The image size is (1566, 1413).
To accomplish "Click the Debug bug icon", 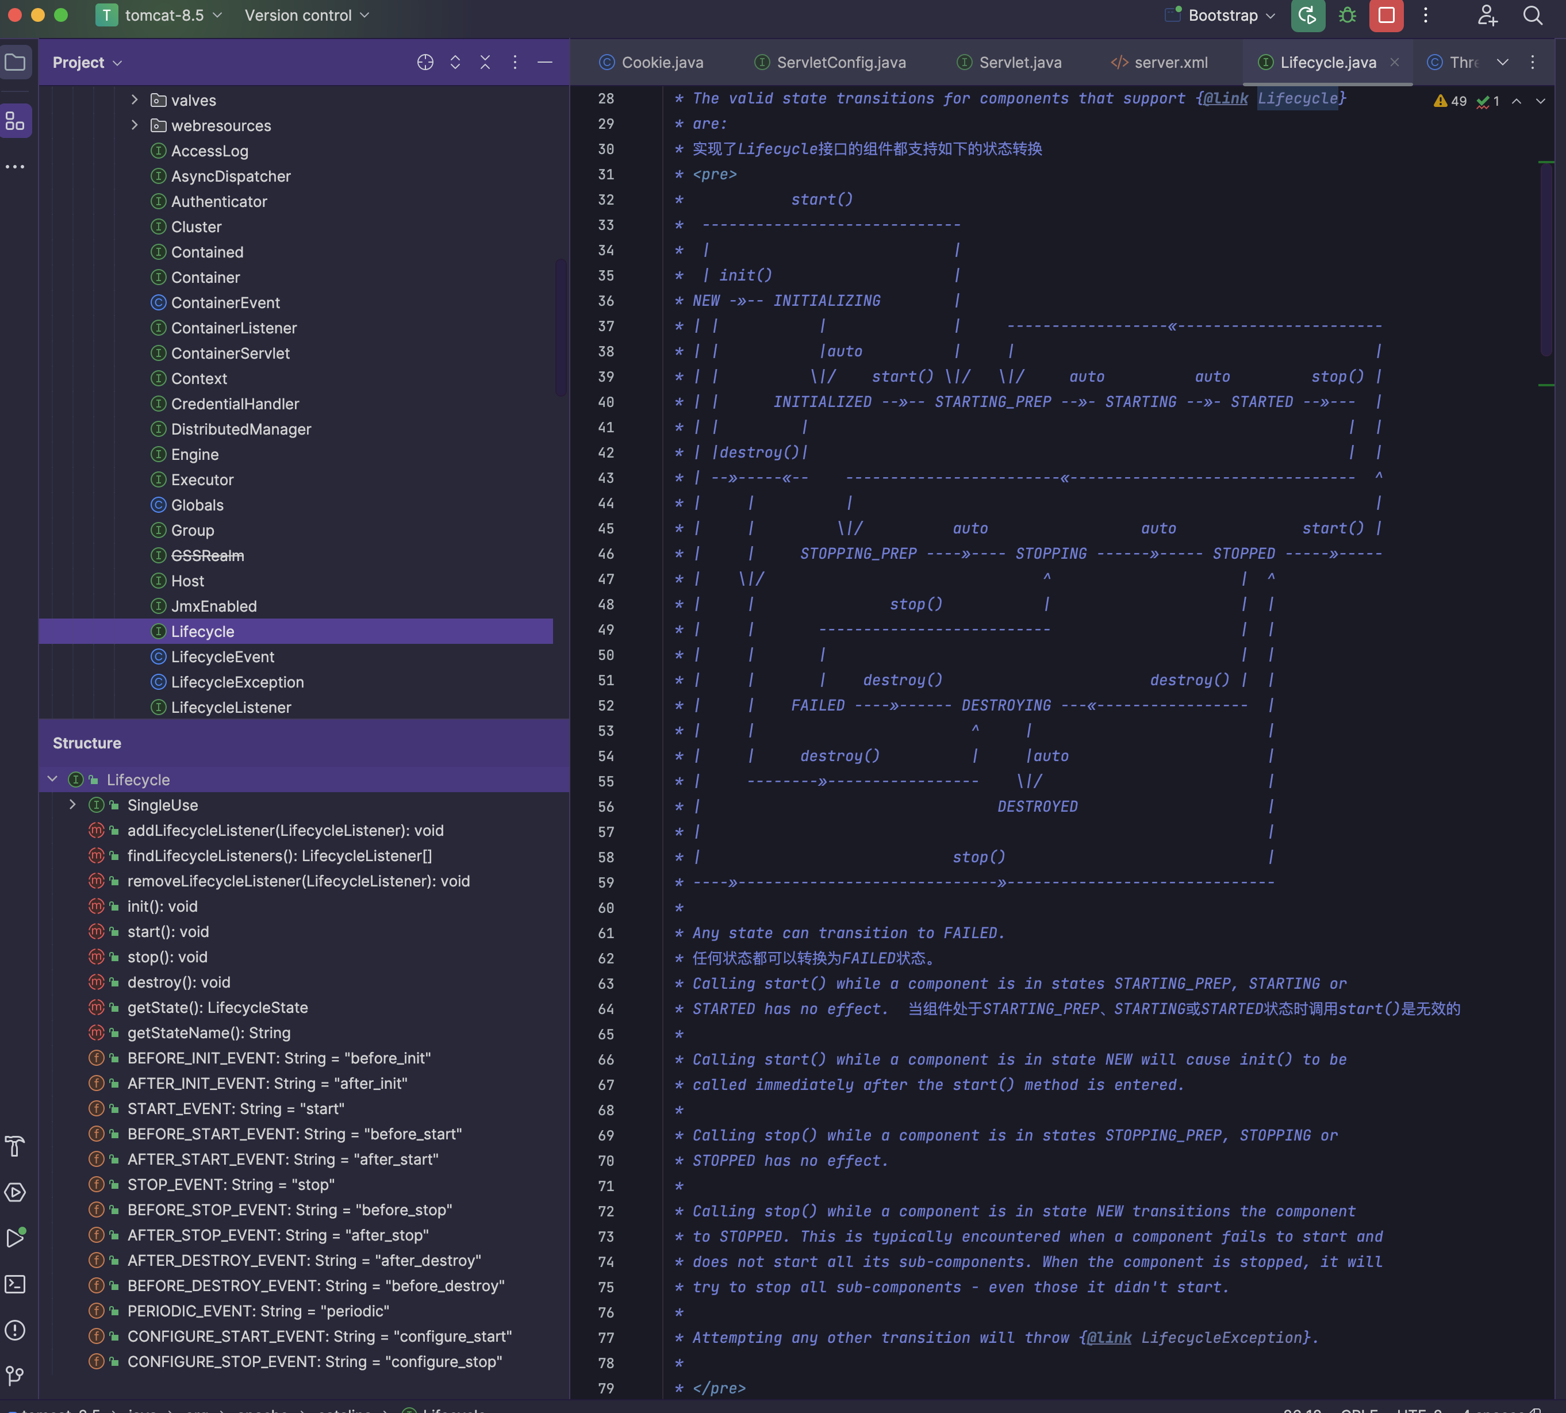I will (x=1347, y=16).
